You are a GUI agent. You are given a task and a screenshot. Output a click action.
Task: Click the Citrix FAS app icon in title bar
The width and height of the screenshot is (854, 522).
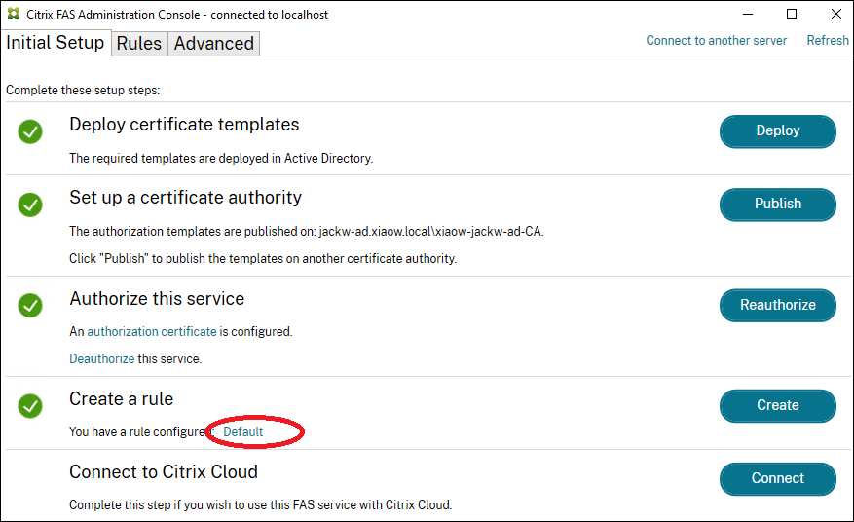(x=13, y=15)
